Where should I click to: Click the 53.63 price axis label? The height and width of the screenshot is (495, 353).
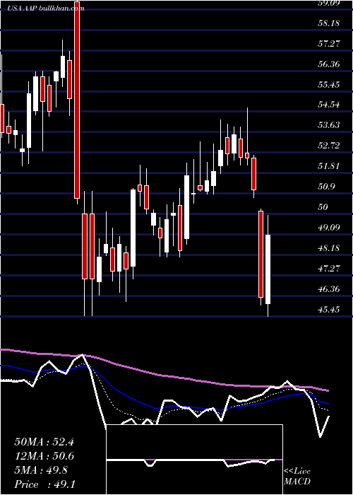pyautogui.click(x=328, y=125)
